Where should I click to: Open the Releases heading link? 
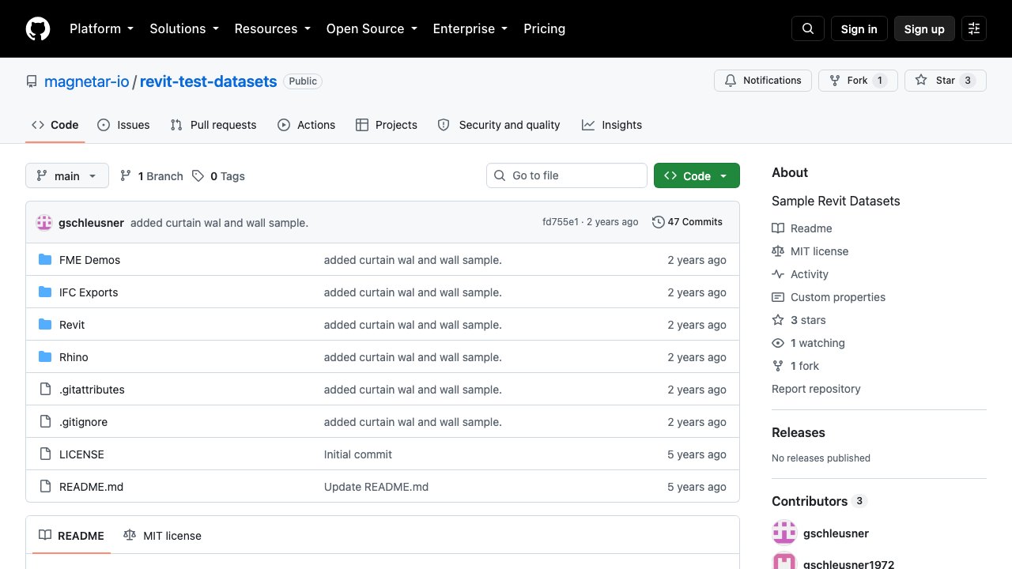(799, 432)
